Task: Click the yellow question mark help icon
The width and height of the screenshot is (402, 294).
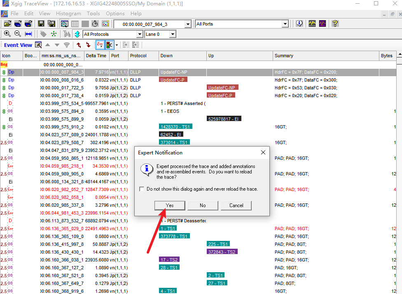Action: point(335,24)
